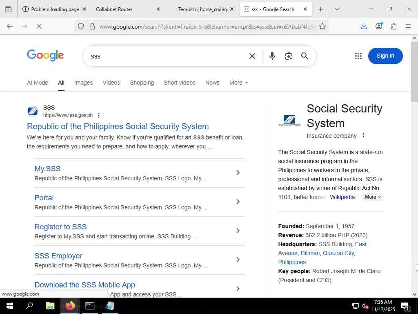Image resolution: width=418 pixels, height=314 pixels.
Task: Click the blue Sign in button
Action: click(x=385, y=56)
